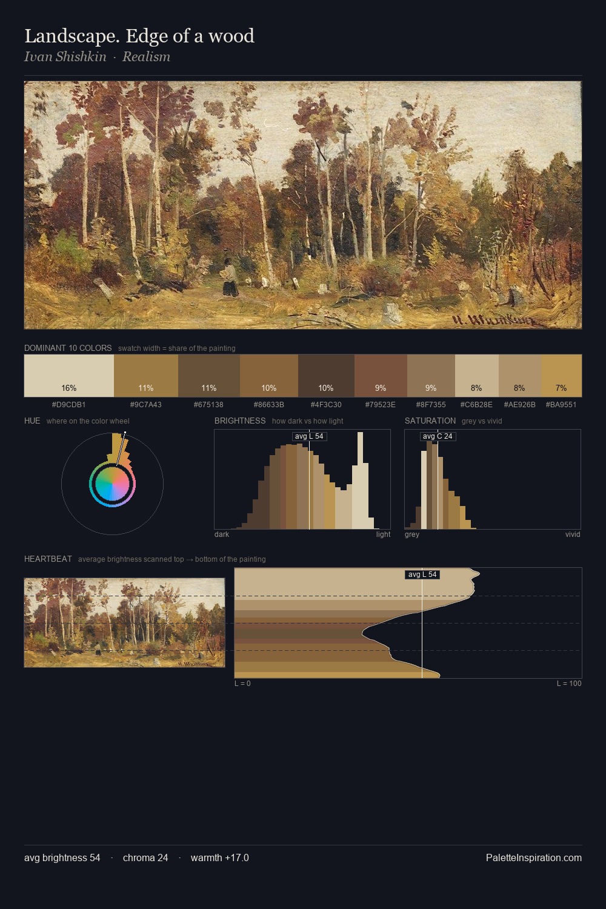Viewport: 606px width, 909px height.
Task: Click the 'grey' saturation axis label
Action: click(412, 534)
